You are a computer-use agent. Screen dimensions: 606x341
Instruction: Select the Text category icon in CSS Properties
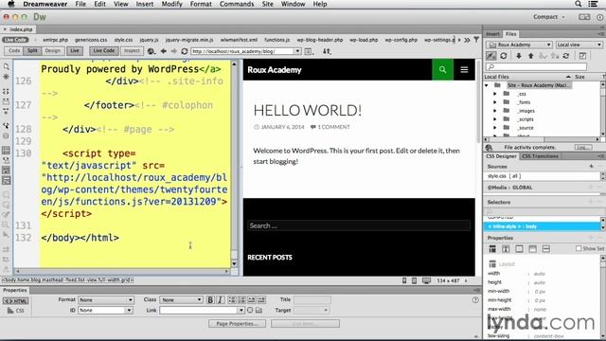click(x=506, y=249)
